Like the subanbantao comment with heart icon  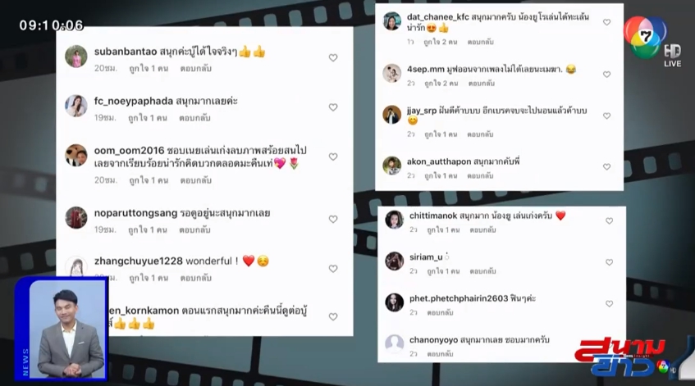[x=333, y=57]
